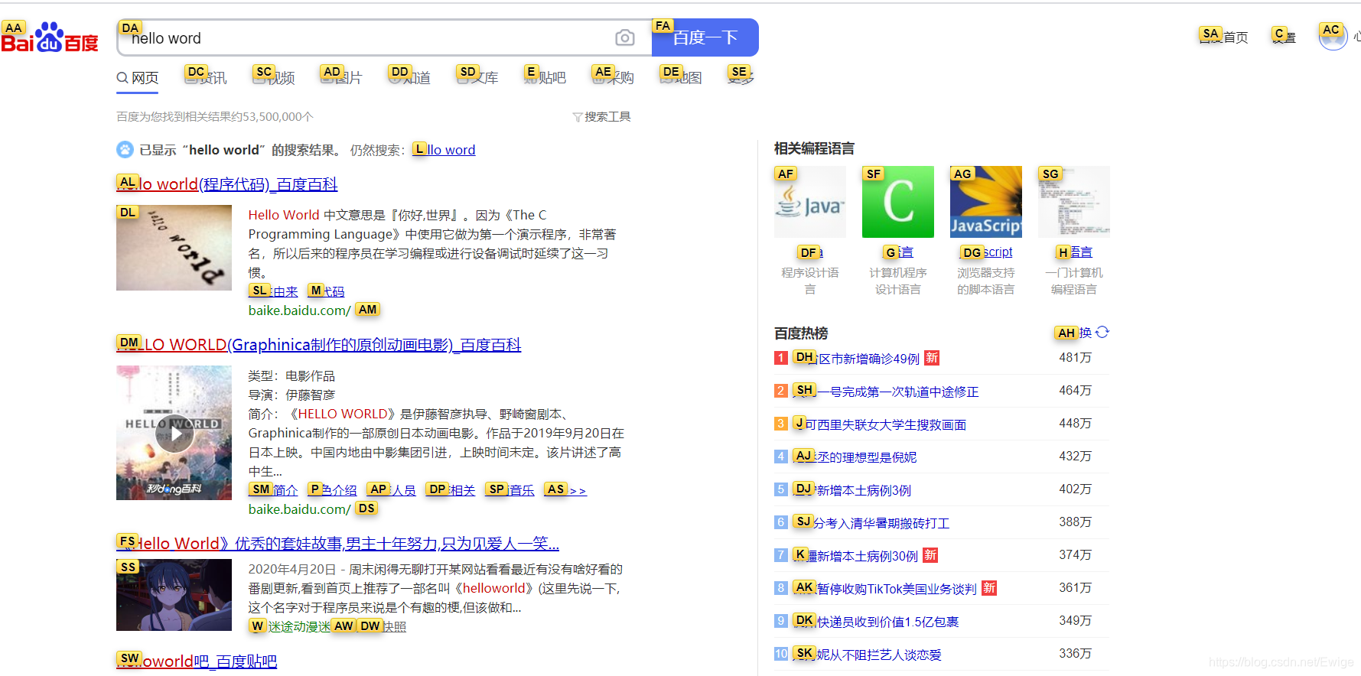Open 音乐 link of movie result
Image resolution: width=1361 pixels, height=676 pixels.
pyautogui.click(x=510, y=490)
